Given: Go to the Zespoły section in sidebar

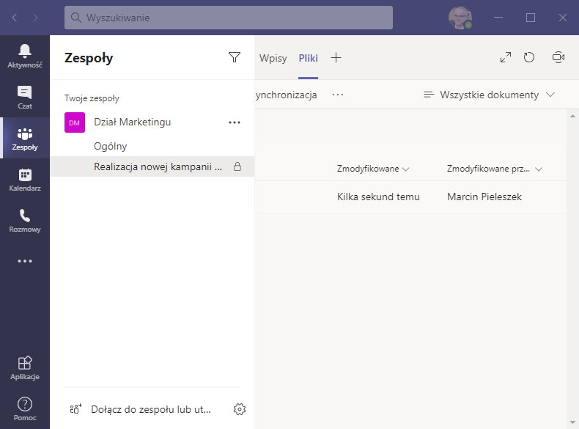Looking at the screenshot, I should [x=25, y=138].
